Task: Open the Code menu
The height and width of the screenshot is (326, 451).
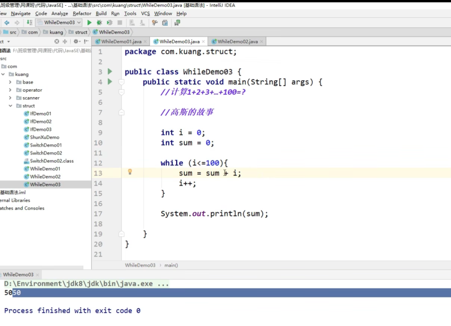Action: (41, 14)
